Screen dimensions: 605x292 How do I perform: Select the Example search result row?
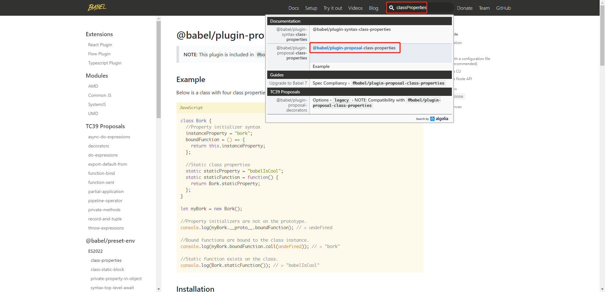(381, 66)
